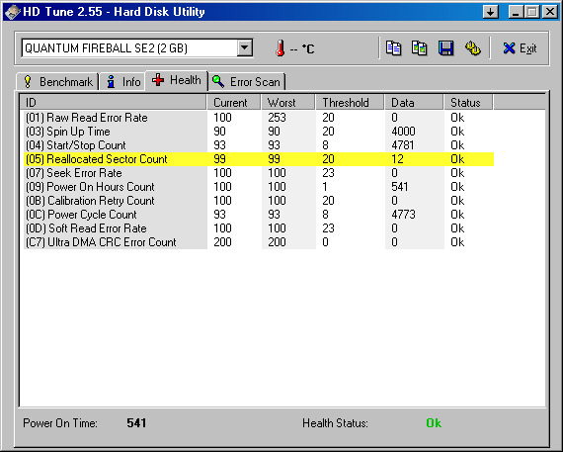Switch to the Benchmark tab
Image resolution: width=563 pixels, height=452 pixels.
coord(58,82)
